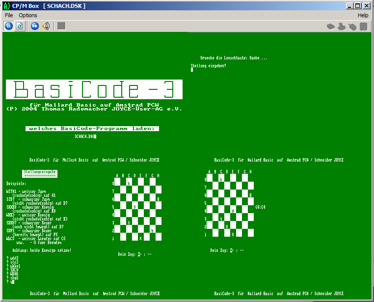Click the SCHACH.BAS filename entry field
The height and width of the screenshot is (302, 374).
(x=85, y=137)
